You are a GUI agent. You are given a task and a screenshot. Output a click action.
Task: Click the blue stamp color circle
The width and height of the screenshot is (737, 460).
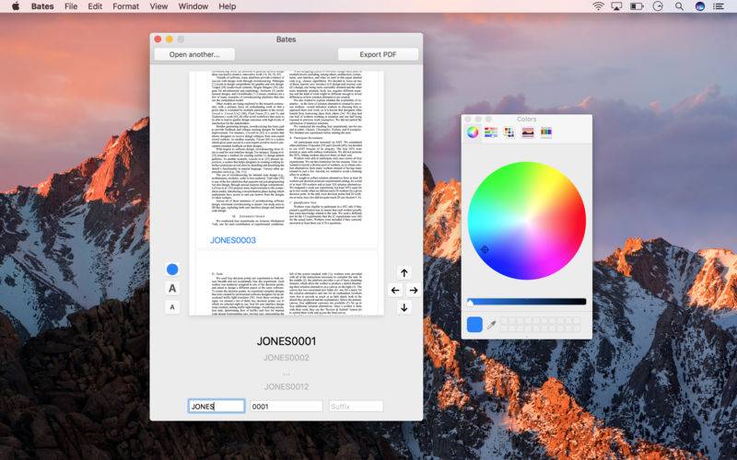[172, 269]
